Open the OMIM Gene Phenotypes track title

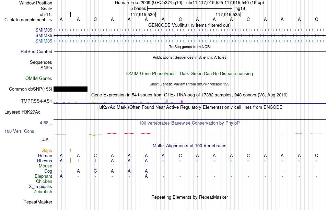(x=189, y=74)
